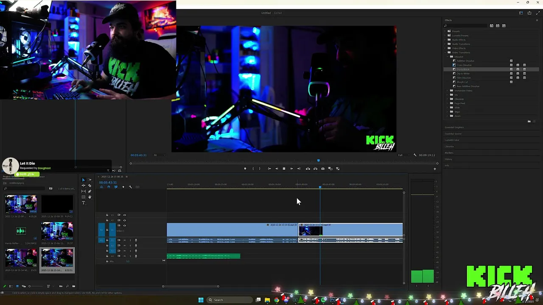The height and width of the screenshot is (305, 543).
Task: Click the green audio clip on A4
Action: (x=203, y=256)
